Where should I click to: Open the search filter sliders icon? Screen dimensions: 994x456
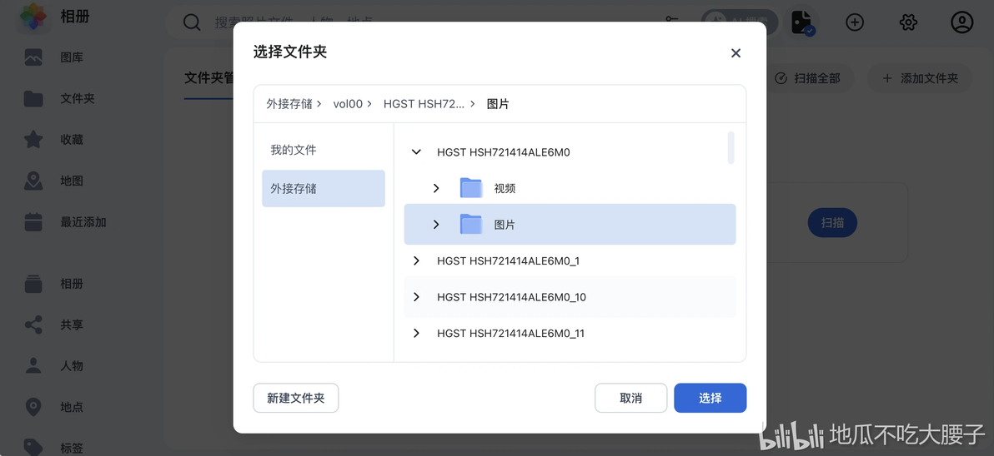pyautogui.click(x=672, y=22)
